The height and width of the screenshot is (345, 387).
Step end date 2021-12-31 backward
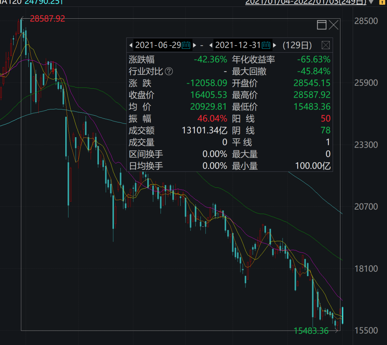[211, 45]
